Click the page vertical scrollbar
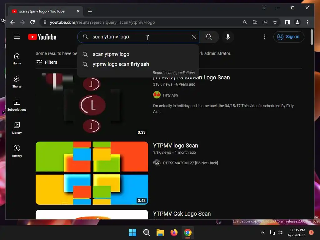This screenshot has width=320, height=240. coord(312,37)
